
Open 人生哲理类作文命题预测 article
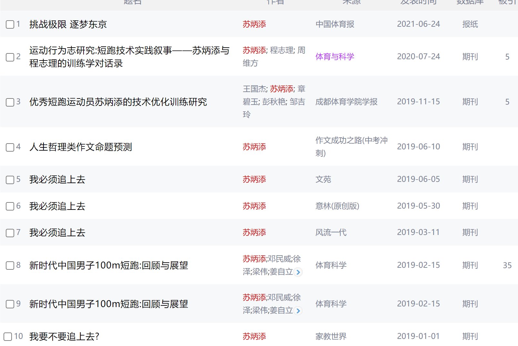click(x=81, y=147)
